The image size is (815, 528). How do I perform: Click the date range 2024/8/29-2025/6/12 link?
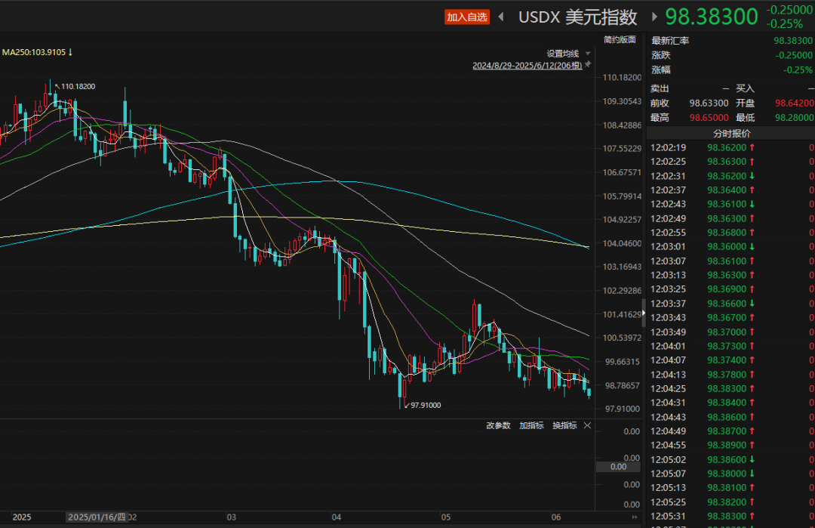click(x=527, y=66)
